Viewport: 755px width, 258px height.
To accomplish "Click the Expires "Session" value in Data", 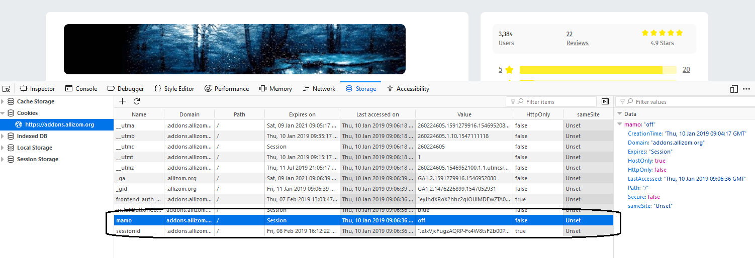I will click(x=660, y=152).
